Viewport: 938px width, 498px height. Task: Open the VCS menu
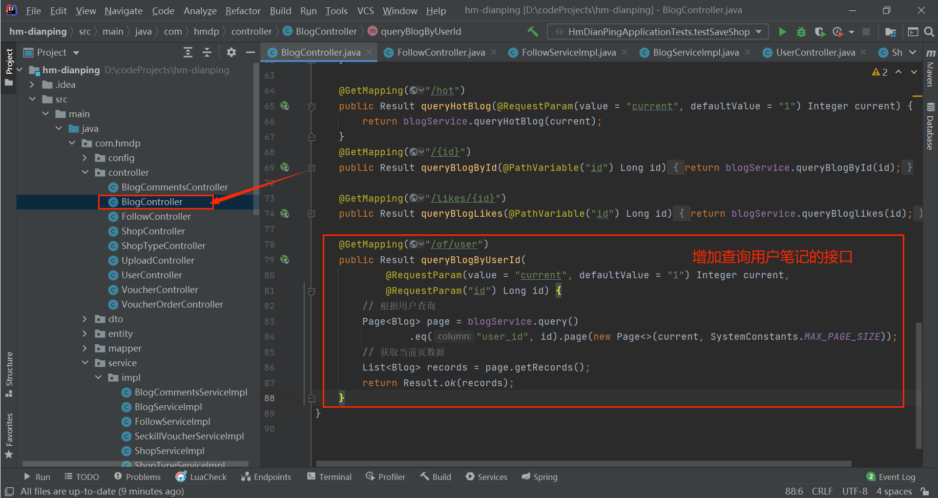pos(365,11)
